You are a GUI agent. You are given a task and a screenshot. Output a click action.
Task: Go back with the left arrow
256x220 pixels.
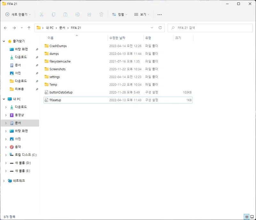[x=5, y=28]
